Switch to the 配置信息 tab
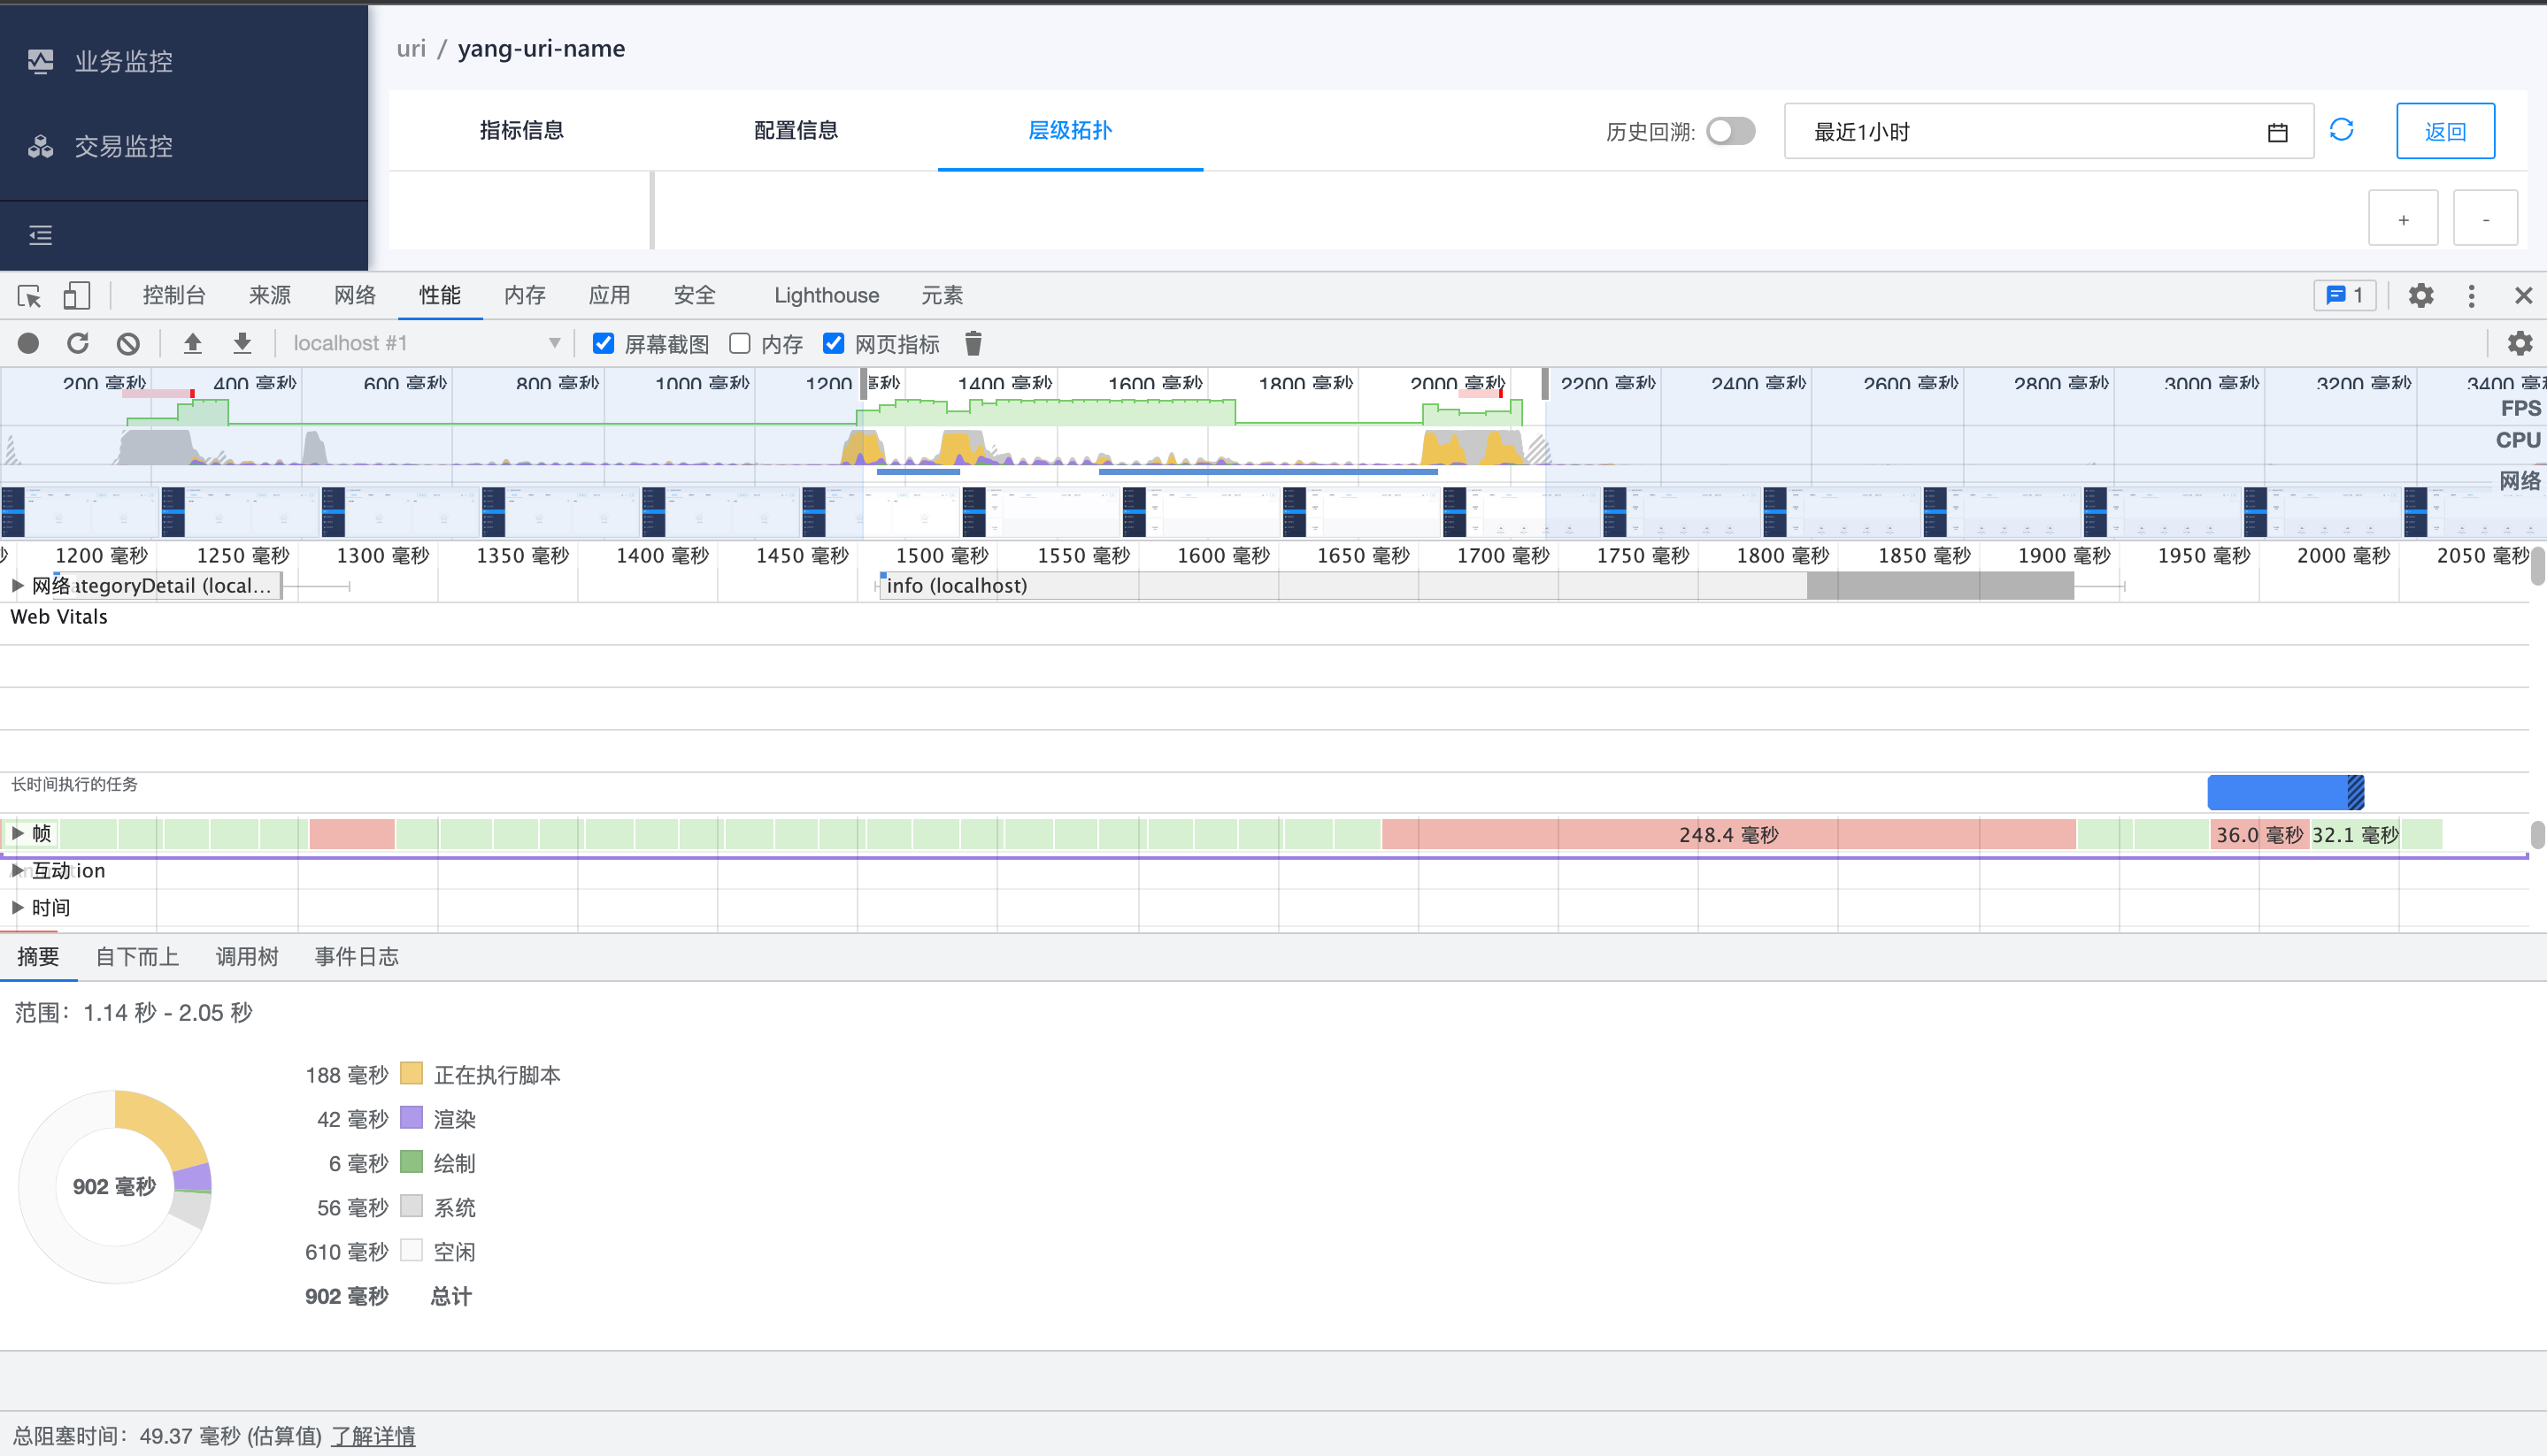This screenshot has width=2547, height=1456. (x=796, y=130)
